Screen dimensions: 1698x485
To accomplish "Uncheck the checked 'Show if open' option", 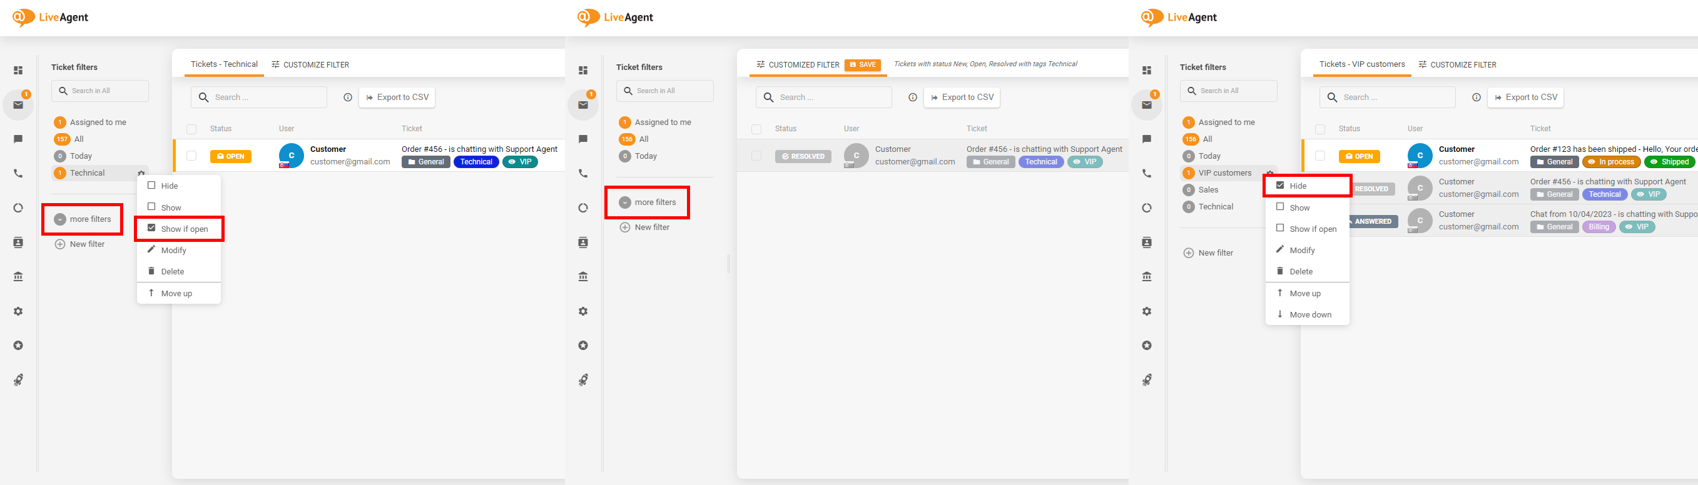I will tap(151, 228).
